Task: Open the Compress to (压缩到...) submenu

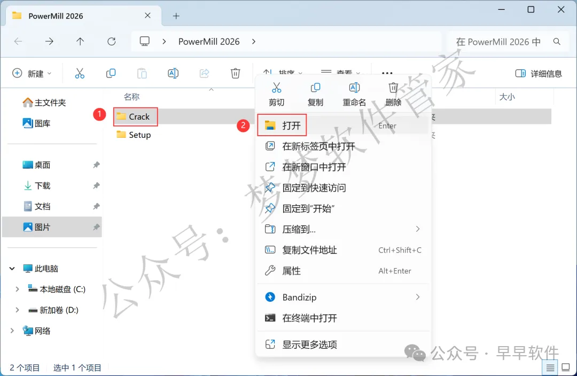Action: [342, 229]
